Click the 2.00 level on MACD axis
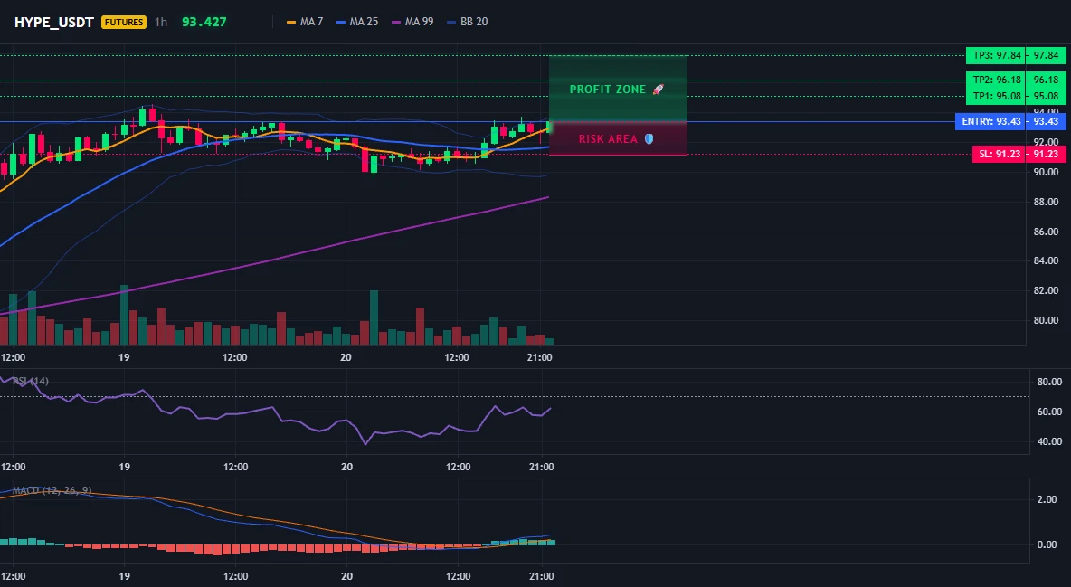Image resolution: width=1071 pixels, height=587 pixels. pos(1047,499)
